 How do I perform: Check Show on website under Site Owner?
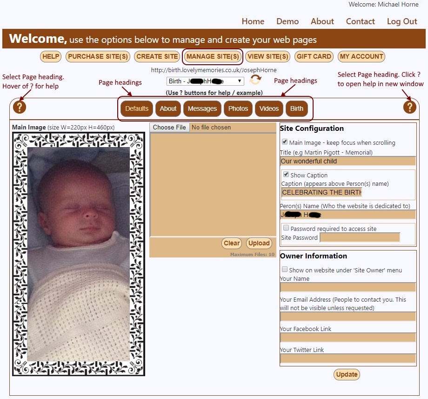(x=285, y=270)
